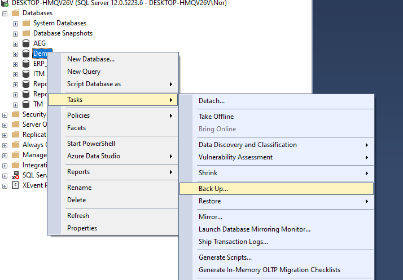This screenshot has height=280, width=403.
Task: Open Properties from the context menu
Action: (x=82, y=228)
